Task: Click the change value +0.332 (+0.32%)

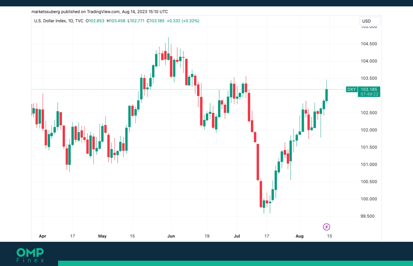Action: pos(183,21)
